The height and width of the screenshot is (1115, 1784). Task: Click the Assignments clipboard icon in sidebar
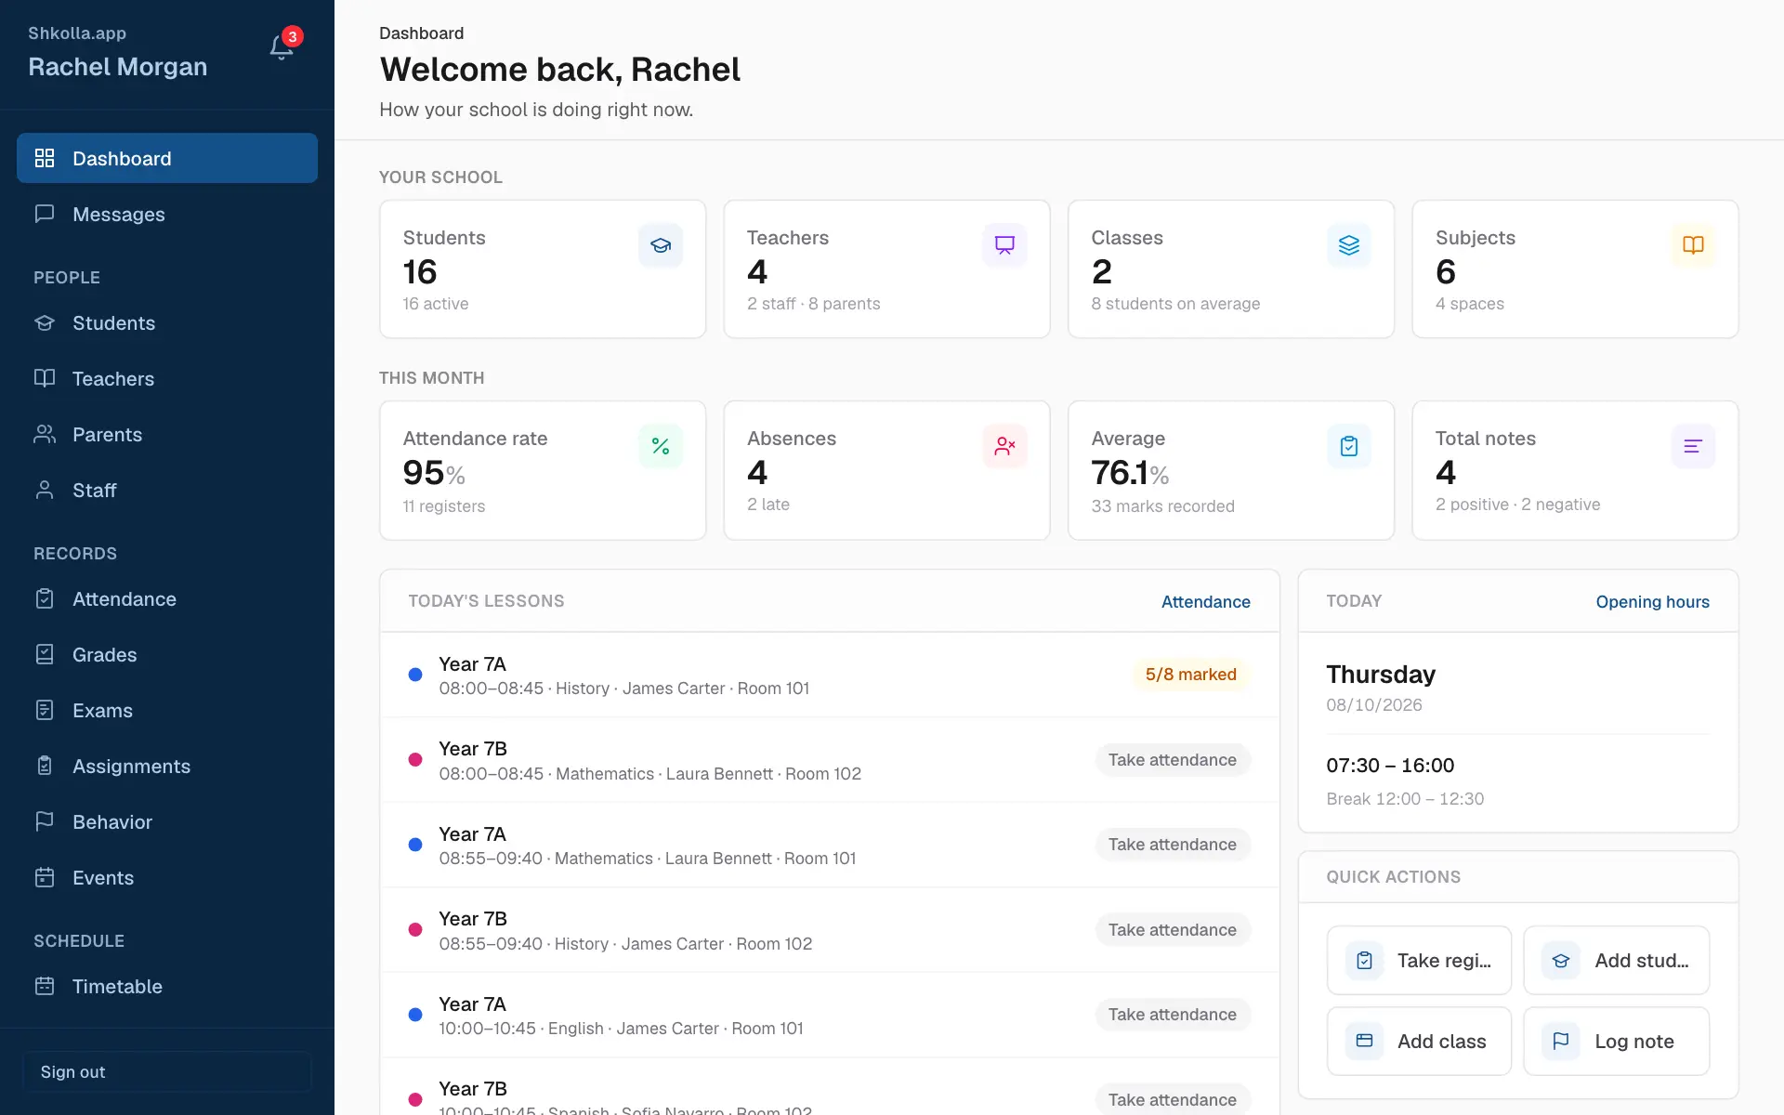click(45, 766)
